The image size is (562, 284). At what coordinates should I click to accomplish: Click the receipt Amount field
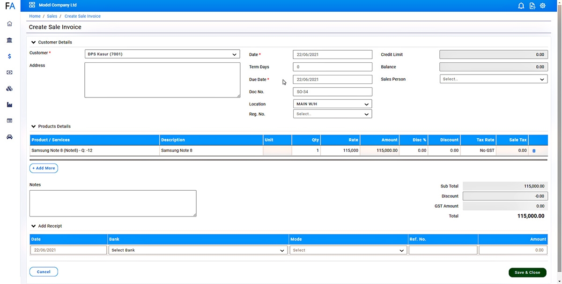coord(513,250)
